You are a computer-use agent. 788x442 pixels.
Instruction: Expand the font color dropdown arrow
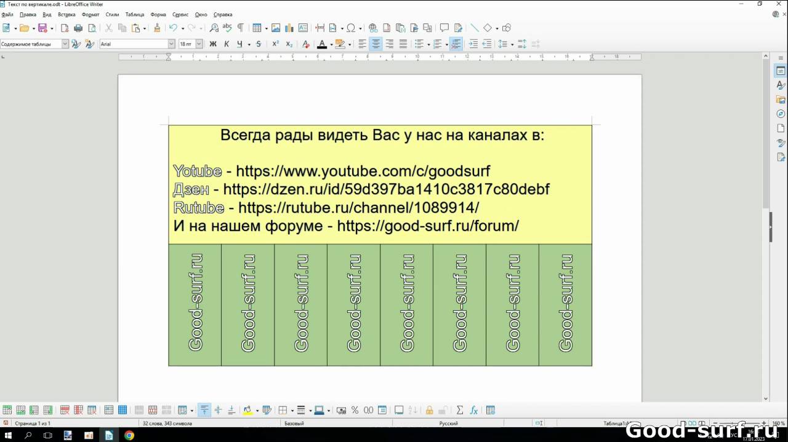tap(331, 44)
